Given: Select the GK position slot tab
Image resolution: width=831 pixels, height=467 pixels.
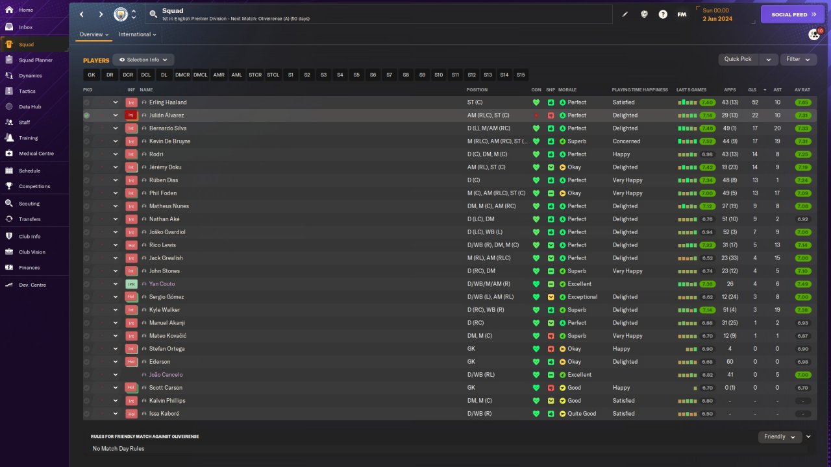Looking at the screenshot, I should point(92,75).
